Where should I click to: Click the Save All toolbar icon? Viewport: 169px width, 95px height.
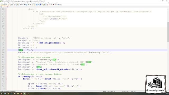[x=6, y=5]
